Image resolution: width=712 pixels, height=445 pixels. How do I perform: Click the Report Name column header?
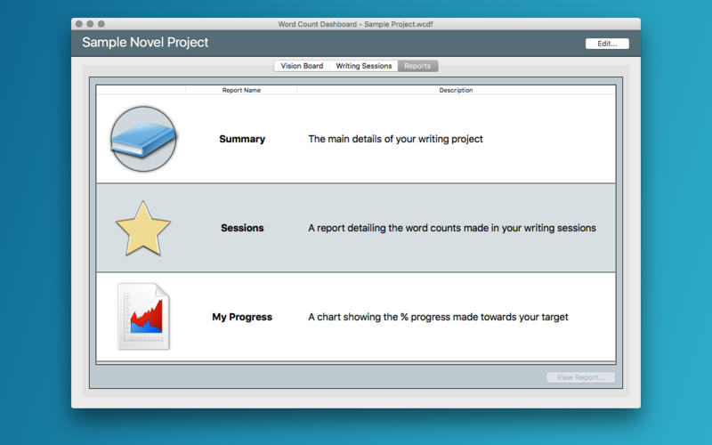pos(241,90)
